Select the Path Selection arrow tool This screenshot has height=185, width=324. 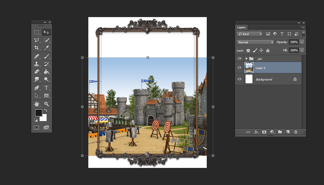point(37,95)
